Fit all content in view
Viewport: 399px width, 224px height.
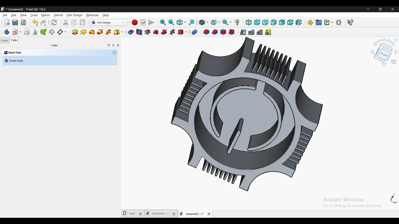pyautogui.click(x=163, y=23)
